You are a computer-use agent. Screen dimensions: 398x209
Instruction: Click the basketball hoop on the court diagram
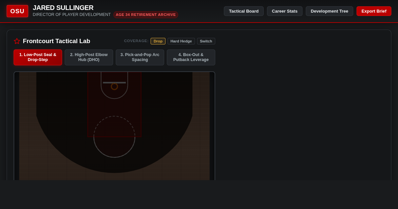[x=114, y=87]
